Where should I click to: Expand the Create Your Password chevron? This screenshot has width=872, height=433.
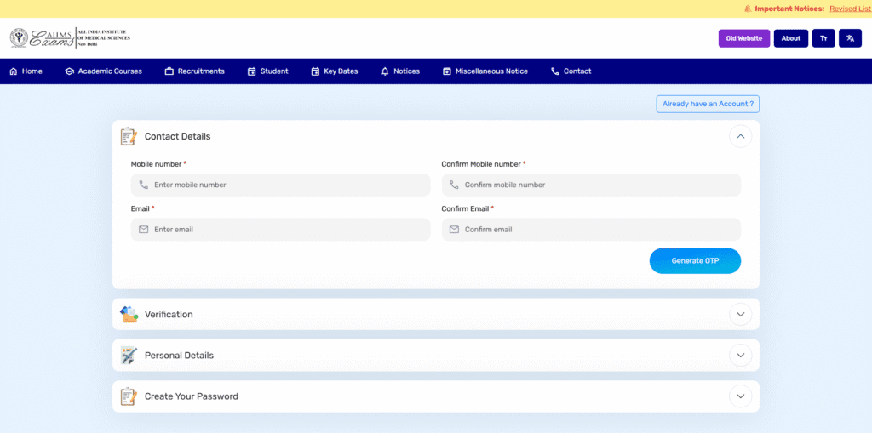[x=740, y=396]
